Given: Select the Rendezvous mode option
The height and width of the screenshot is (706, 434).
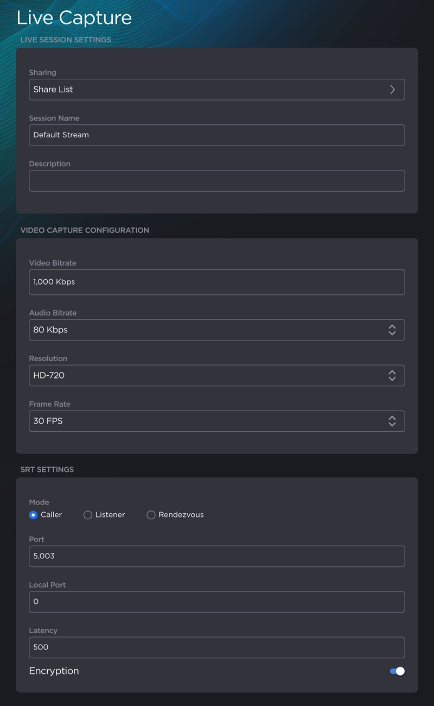Looking at the screenshot, I should coord(151,515).
